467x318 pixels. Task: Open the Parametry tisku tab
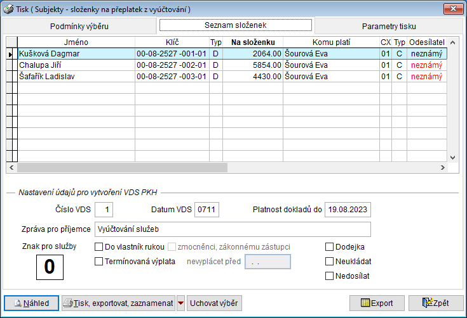pos(389,26)
